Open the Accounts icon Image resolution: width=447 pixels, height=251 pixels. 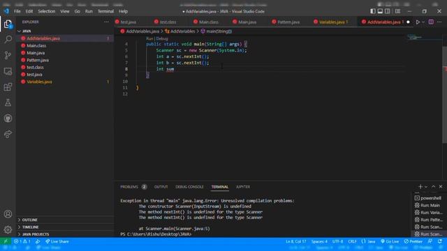[x=8, y=214]
